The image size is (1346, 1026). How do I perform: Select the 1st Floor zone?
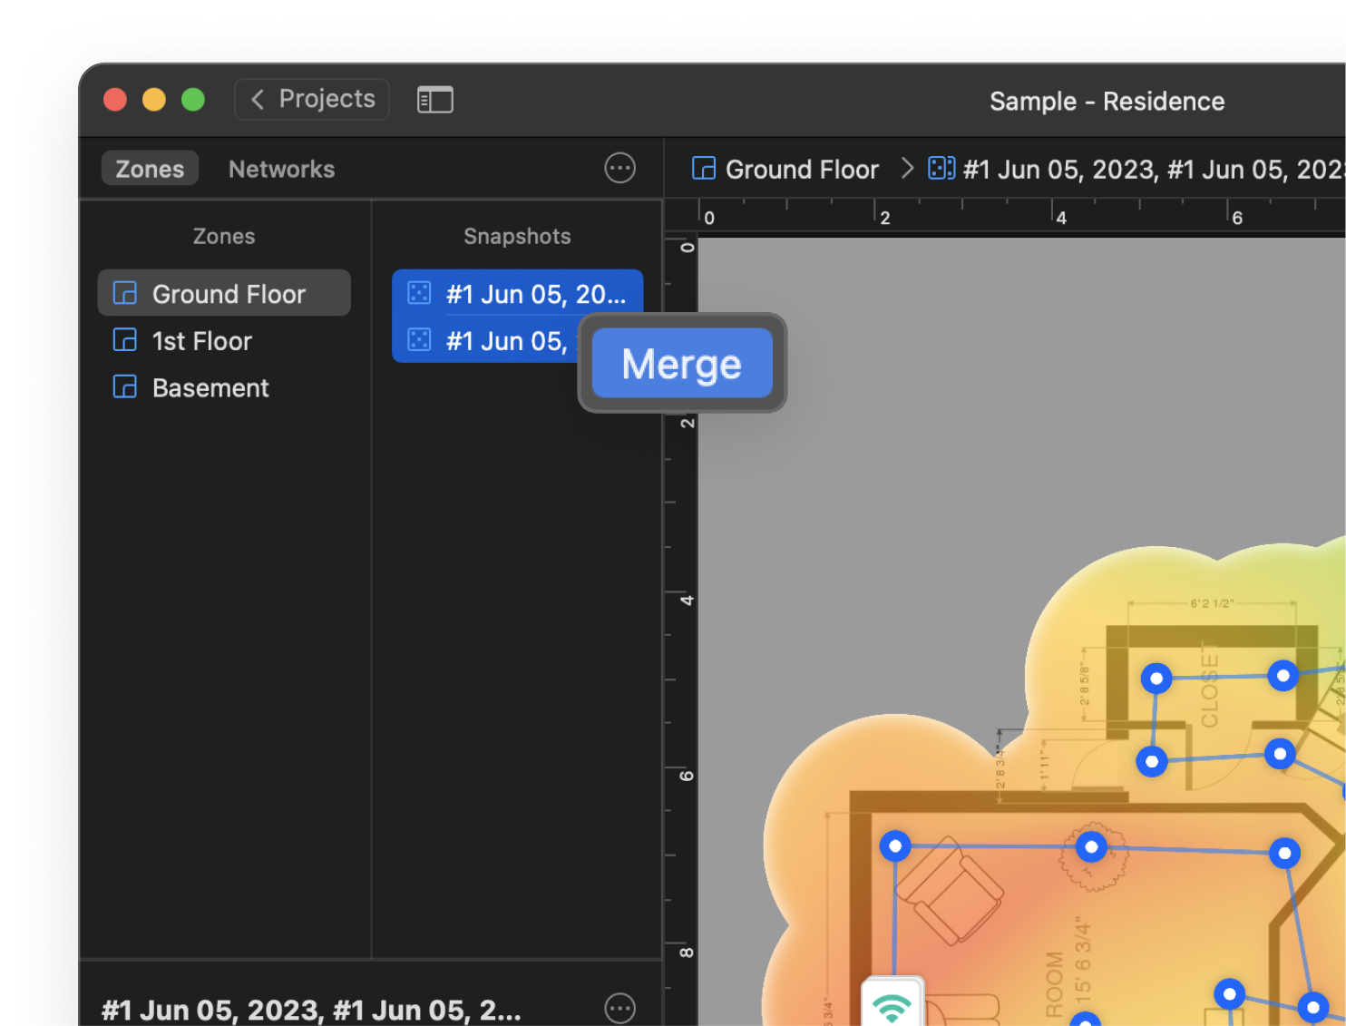point(201,341)
